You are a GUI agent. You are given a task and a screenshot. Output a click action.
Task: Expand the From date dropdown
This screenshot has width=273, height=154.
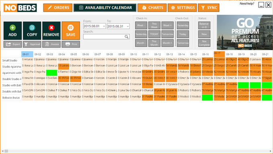click(x=104, y=26)
